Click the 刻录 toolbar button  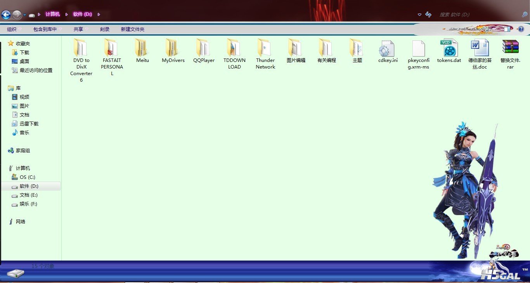105,29
